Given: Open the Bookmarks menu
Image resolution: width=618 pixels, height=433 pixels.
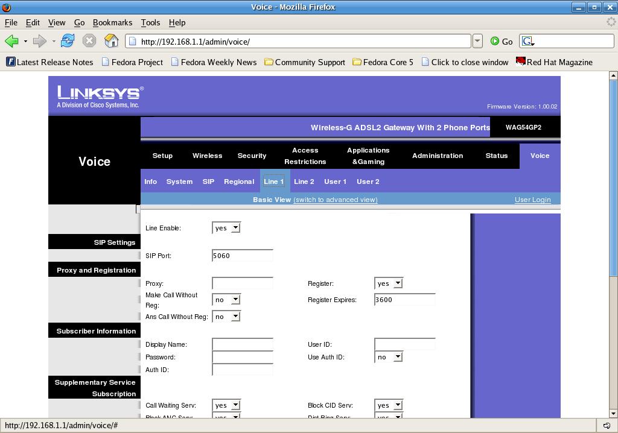Looking at the screenshot, I should pyautogui.click(x=112, y=22).
